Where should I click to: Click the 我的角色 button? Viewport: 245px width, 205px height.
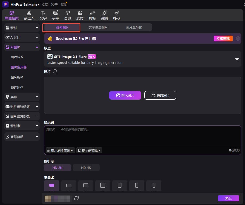point(160,95)
